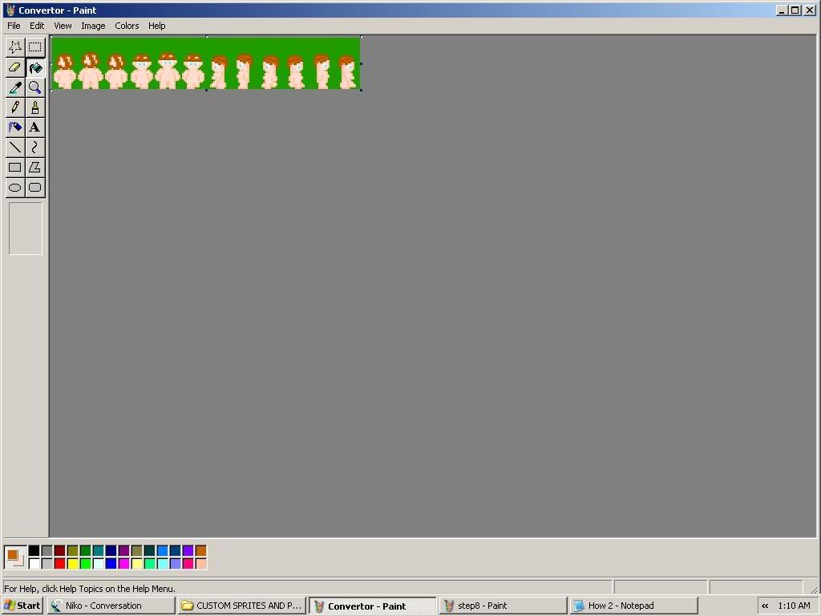Pick the dark gray palette color
The width and height of the screenshot is (821, 616).
point(47,550)
